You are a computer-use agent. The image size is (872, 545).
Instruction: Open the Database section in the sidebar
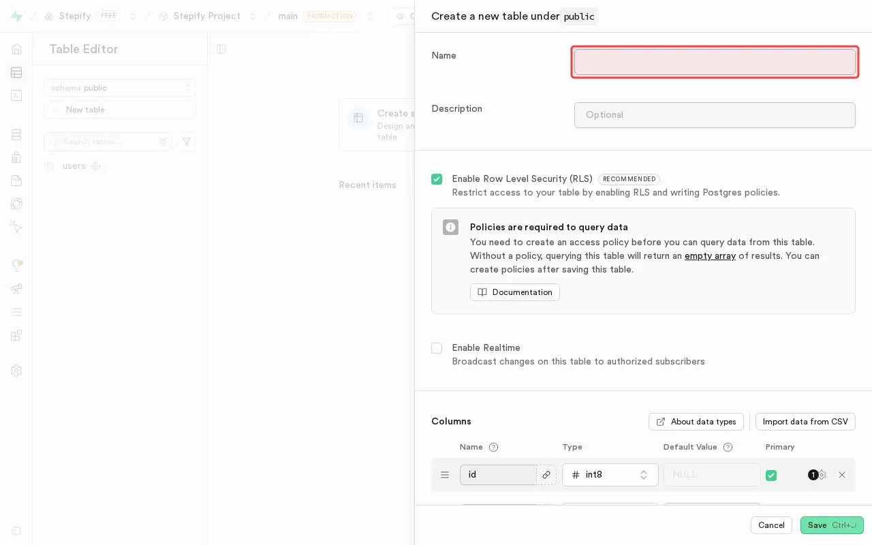pyautogui.click(x=16, y=134)
